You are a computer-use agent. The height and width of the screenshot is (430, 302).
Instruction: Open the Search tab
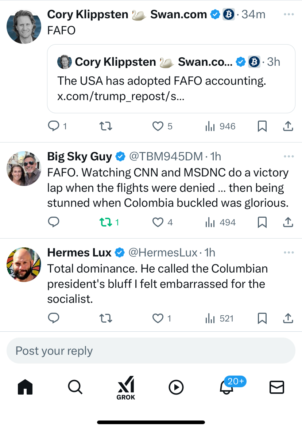pos(75,387)
